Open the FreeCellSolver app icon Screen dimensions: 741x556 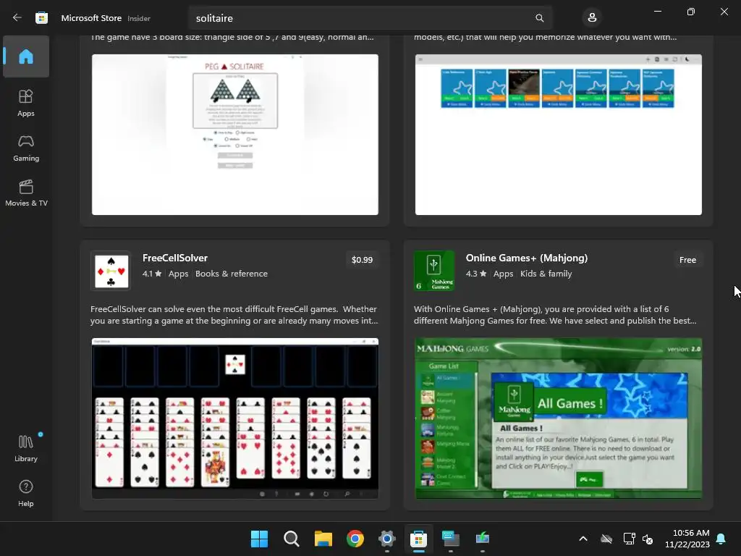coord(111,271)
